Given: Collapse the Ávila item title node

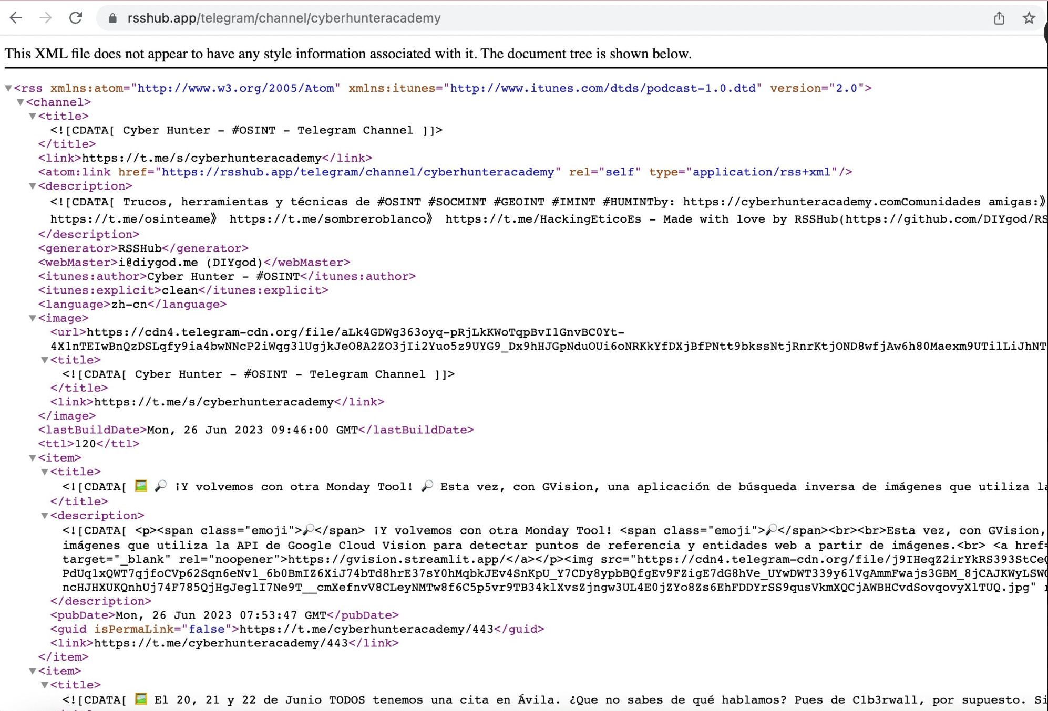Looking at the screenshot, I should [45, 685].
